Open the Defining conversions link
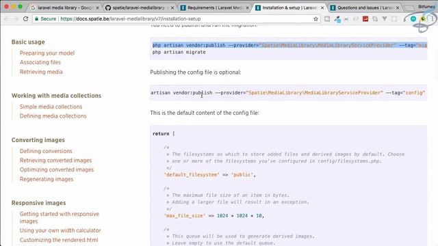The image size is (438, 246). tap(46, 151)
